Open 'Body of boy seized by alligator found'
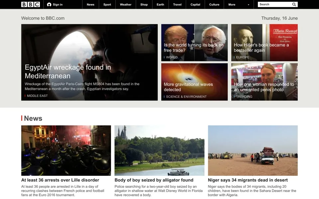The image size is (319, 199). [154, 180]
